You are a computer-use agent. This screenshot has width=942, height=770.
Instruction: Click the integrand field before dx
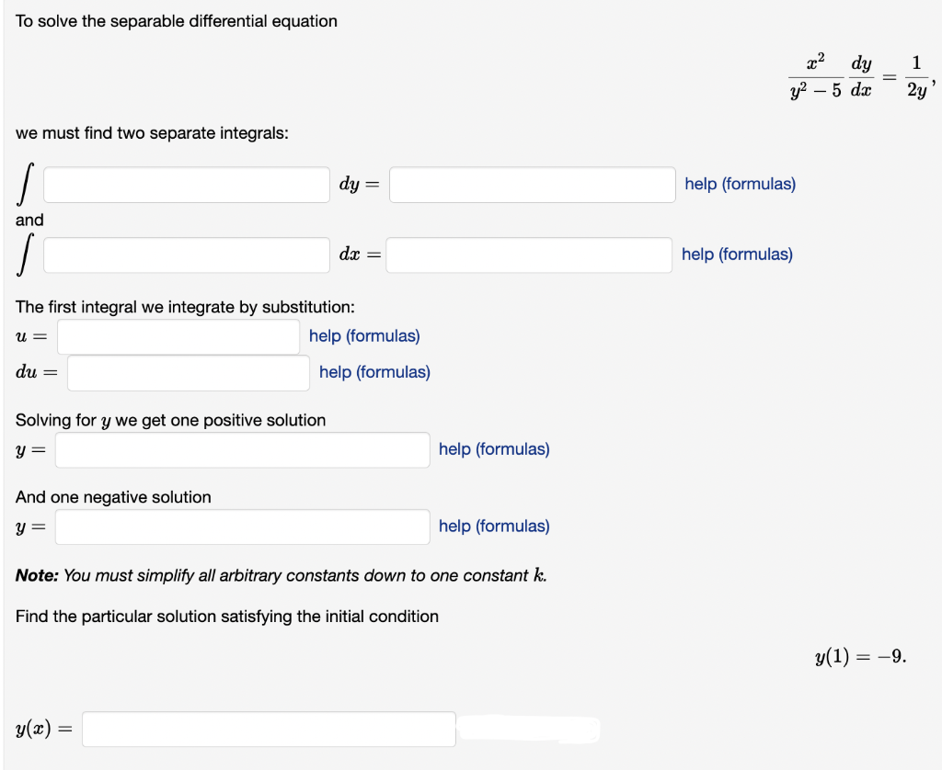(x=186, y=255)
